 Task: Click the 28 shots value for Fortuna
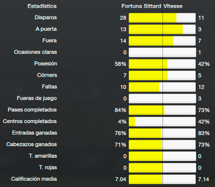click(123, 18)
